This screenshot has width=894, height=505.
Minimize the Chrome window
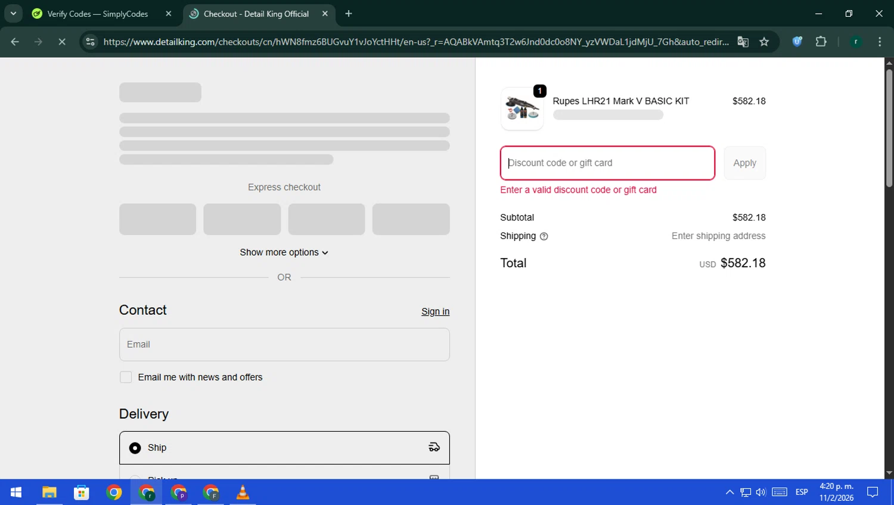pyautogui.click(x=818, y=14)
